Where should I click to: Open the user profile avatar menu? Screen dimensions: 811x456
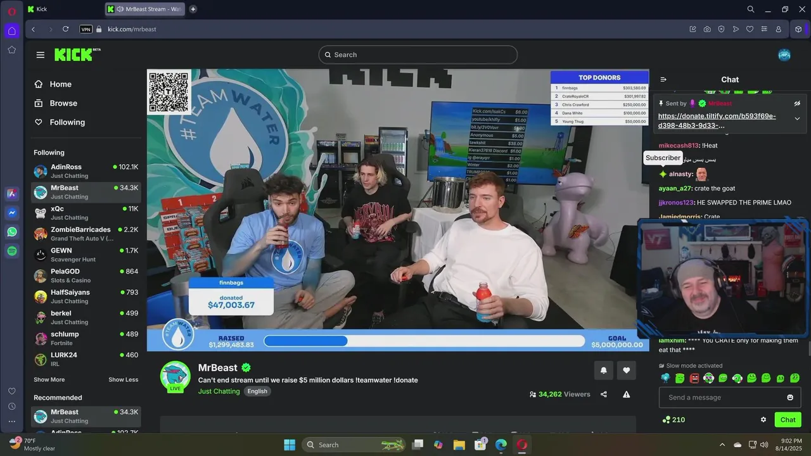(x=784, y=55)
